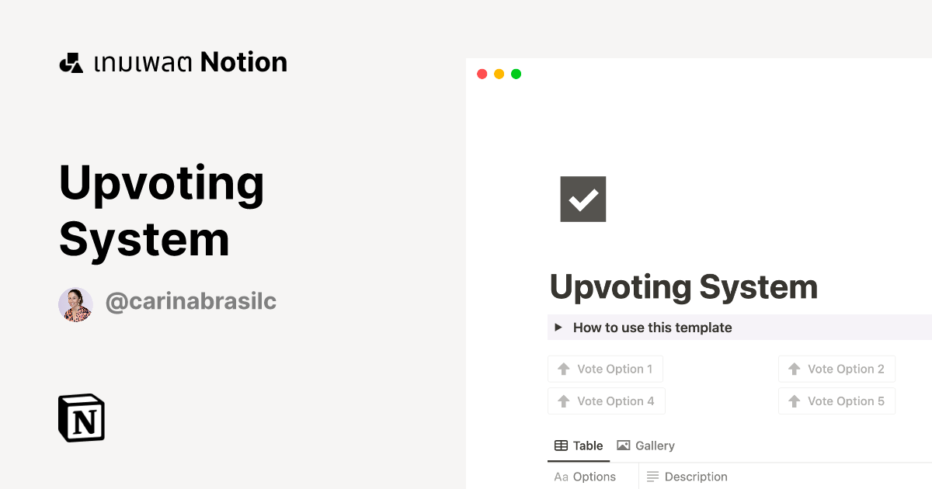Click the checkmark page icon above the title
This screenshot has height=489, width=932.
click(582, 199)
